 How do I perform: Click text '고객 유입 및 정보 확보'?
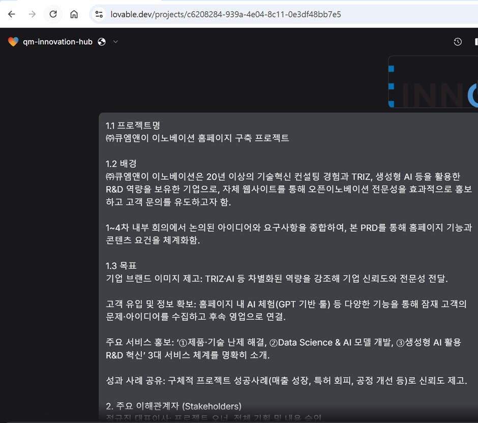[150, 304]
